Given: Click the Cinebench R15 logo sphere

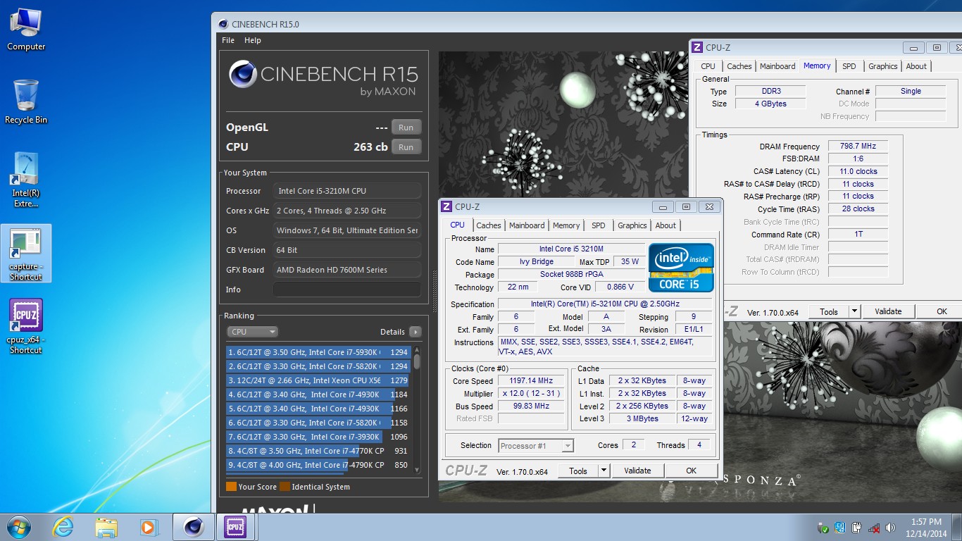Looking at the screenshot, I should click(x=243, y=74).
